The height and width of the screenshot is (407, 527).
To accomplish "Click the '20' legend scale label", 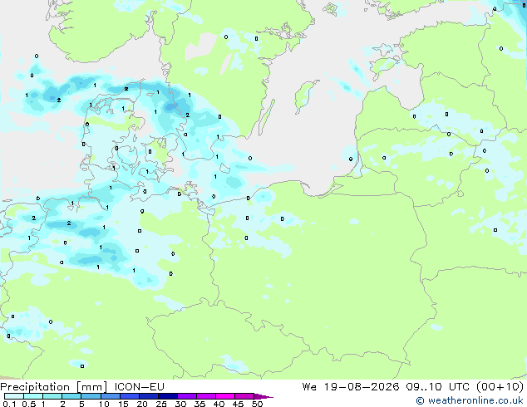I will pyautogui.click(x=142, y=404).
